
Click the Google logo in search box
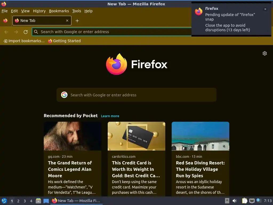click(64, 95)
